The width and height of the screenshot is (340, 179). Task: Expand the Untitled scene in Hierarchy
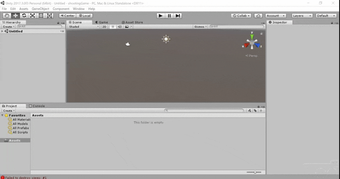click(3, 31)
